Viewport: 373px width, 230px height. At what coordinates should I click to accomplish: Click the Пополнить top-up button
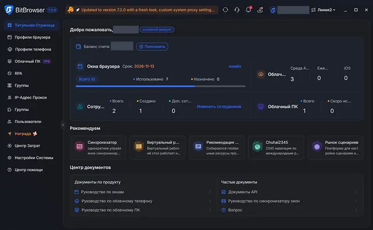point(152,46)
